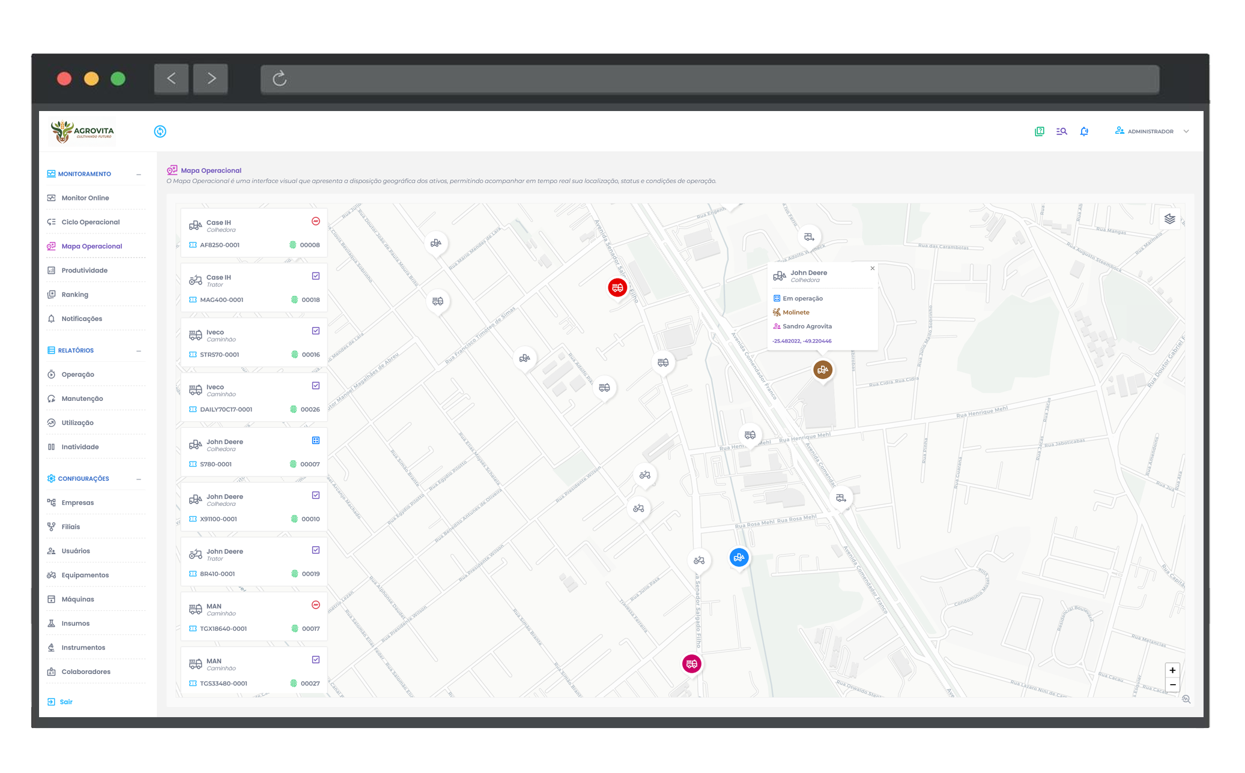Click the sync icon next to the logo
1245x773 pixels.
pos(160,131)
